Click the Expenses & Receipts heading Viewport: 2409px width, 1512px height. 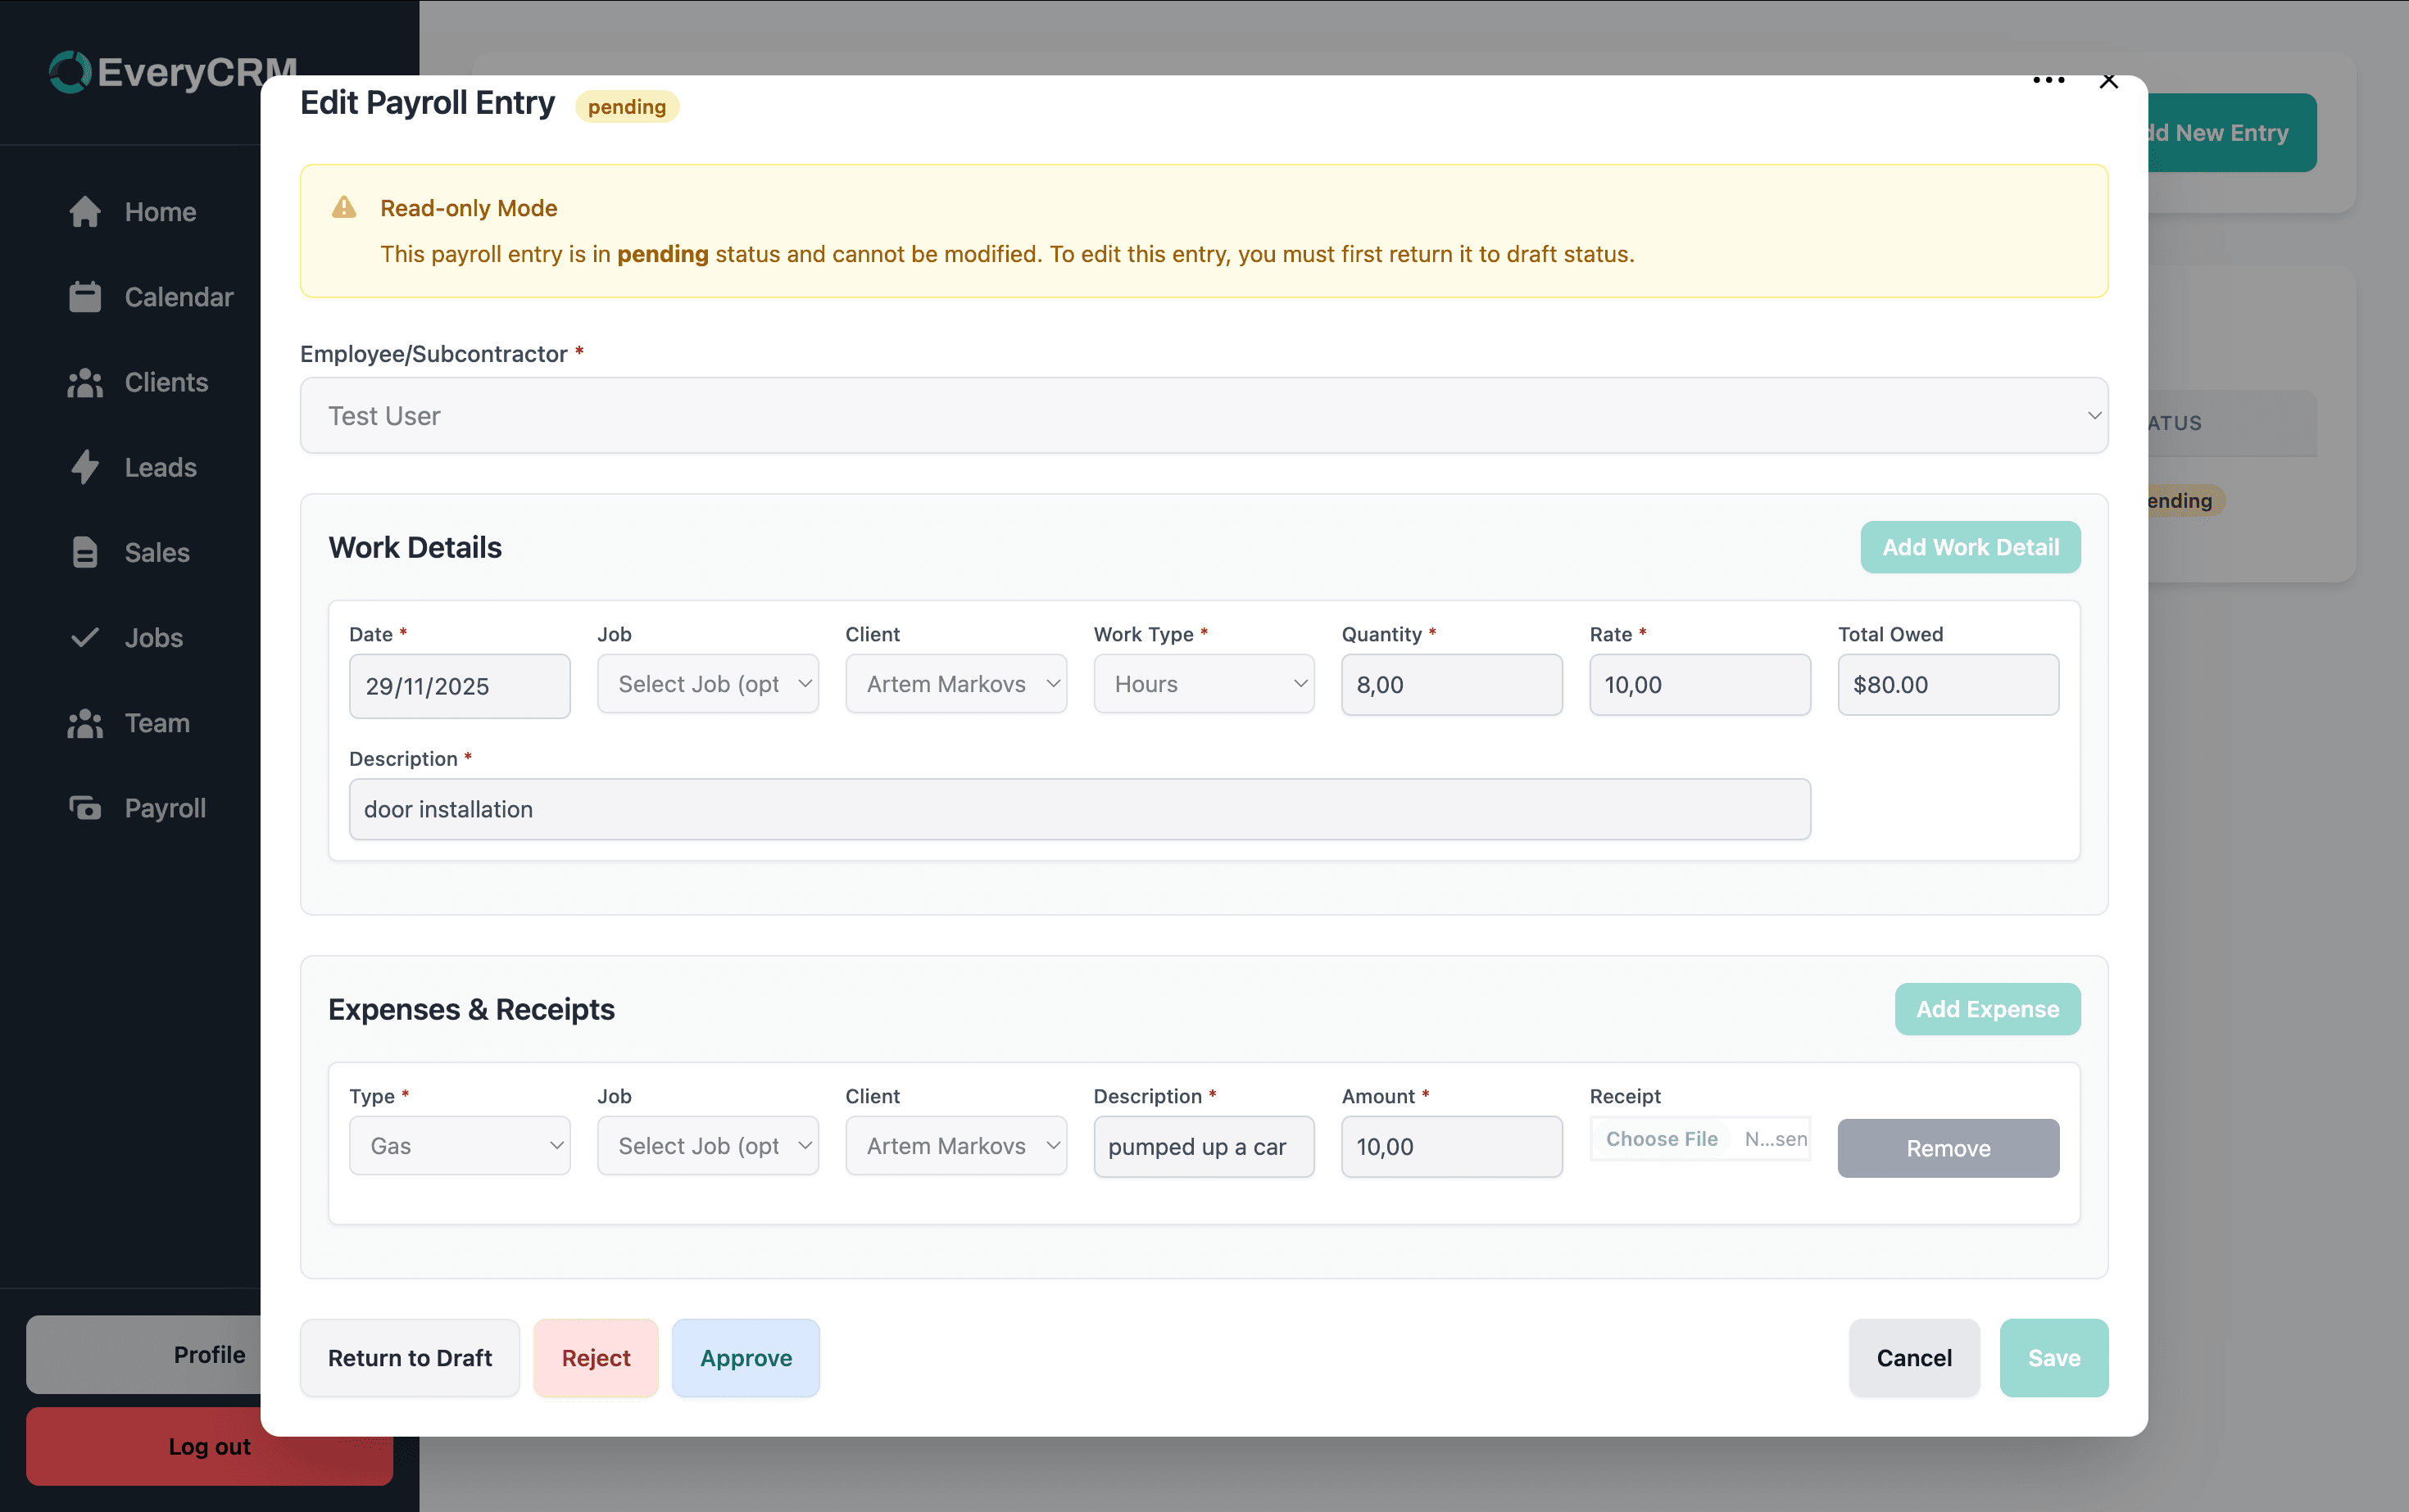pyautogui.click(x=471, y=1009)
